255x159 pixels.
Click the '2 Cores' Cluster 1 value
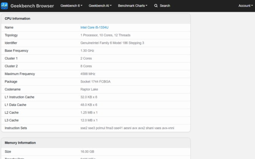[x=86, y=58]
